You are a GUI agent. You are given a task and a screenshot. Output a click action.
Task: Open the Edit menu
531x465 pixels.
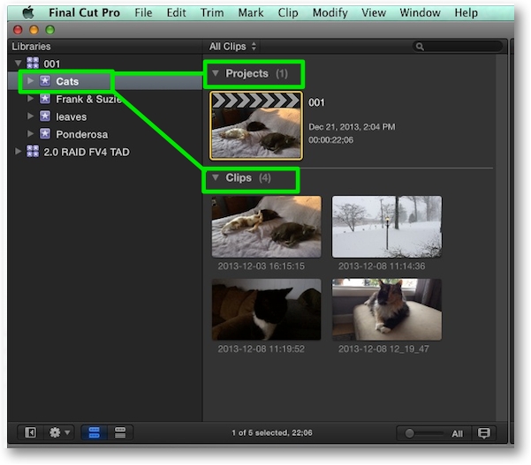coord(176,13)
